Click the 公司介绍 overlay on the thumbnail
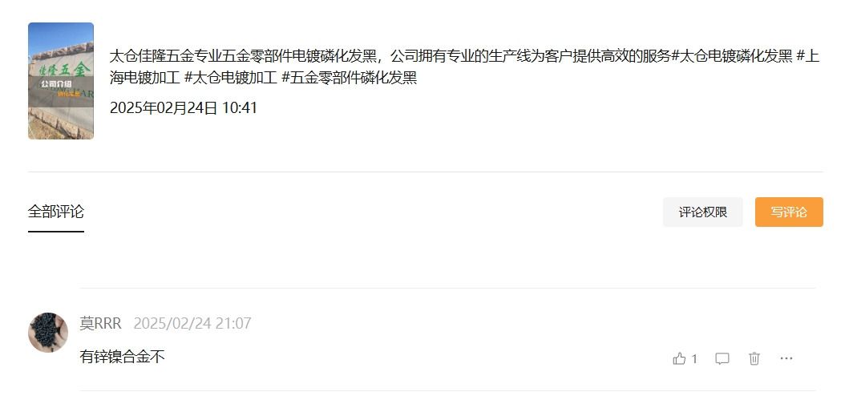The width and height of the screenshot is (853, 396). coord(57,84)
